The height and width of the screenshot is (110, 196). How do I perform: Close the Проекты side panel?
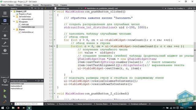pyautogui.click(x=42, y=8)
